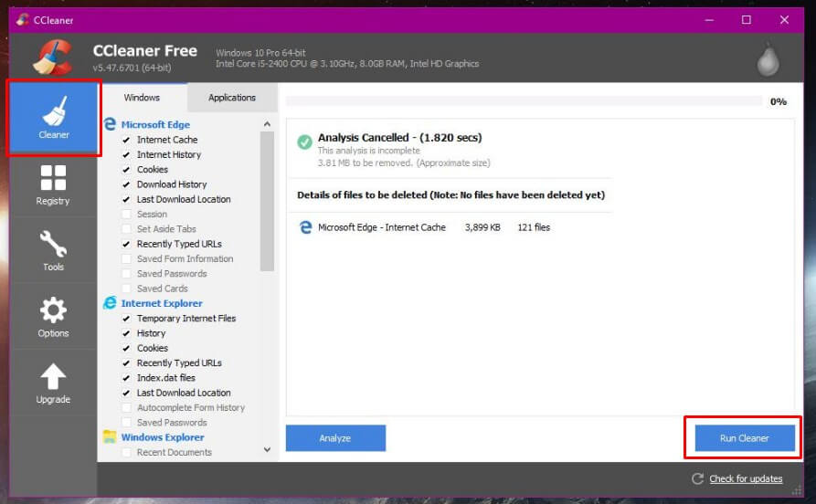The image size is (816, 504).
Task: Uncheck Edge Last Download Location
Action: (126, 199)
